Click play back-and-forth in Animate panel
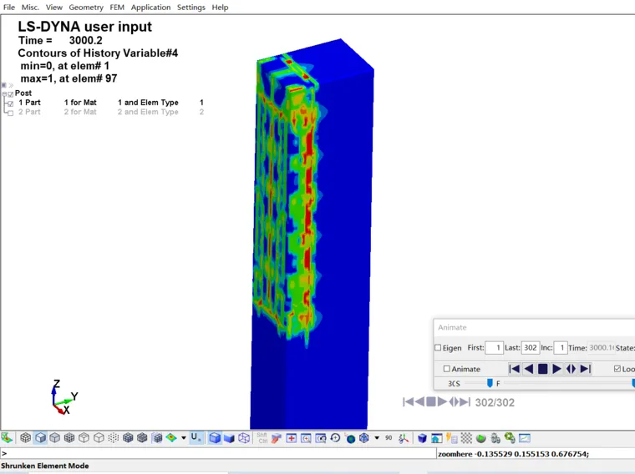Viewport: 635px width, 474px height. (x=571, y=369)
